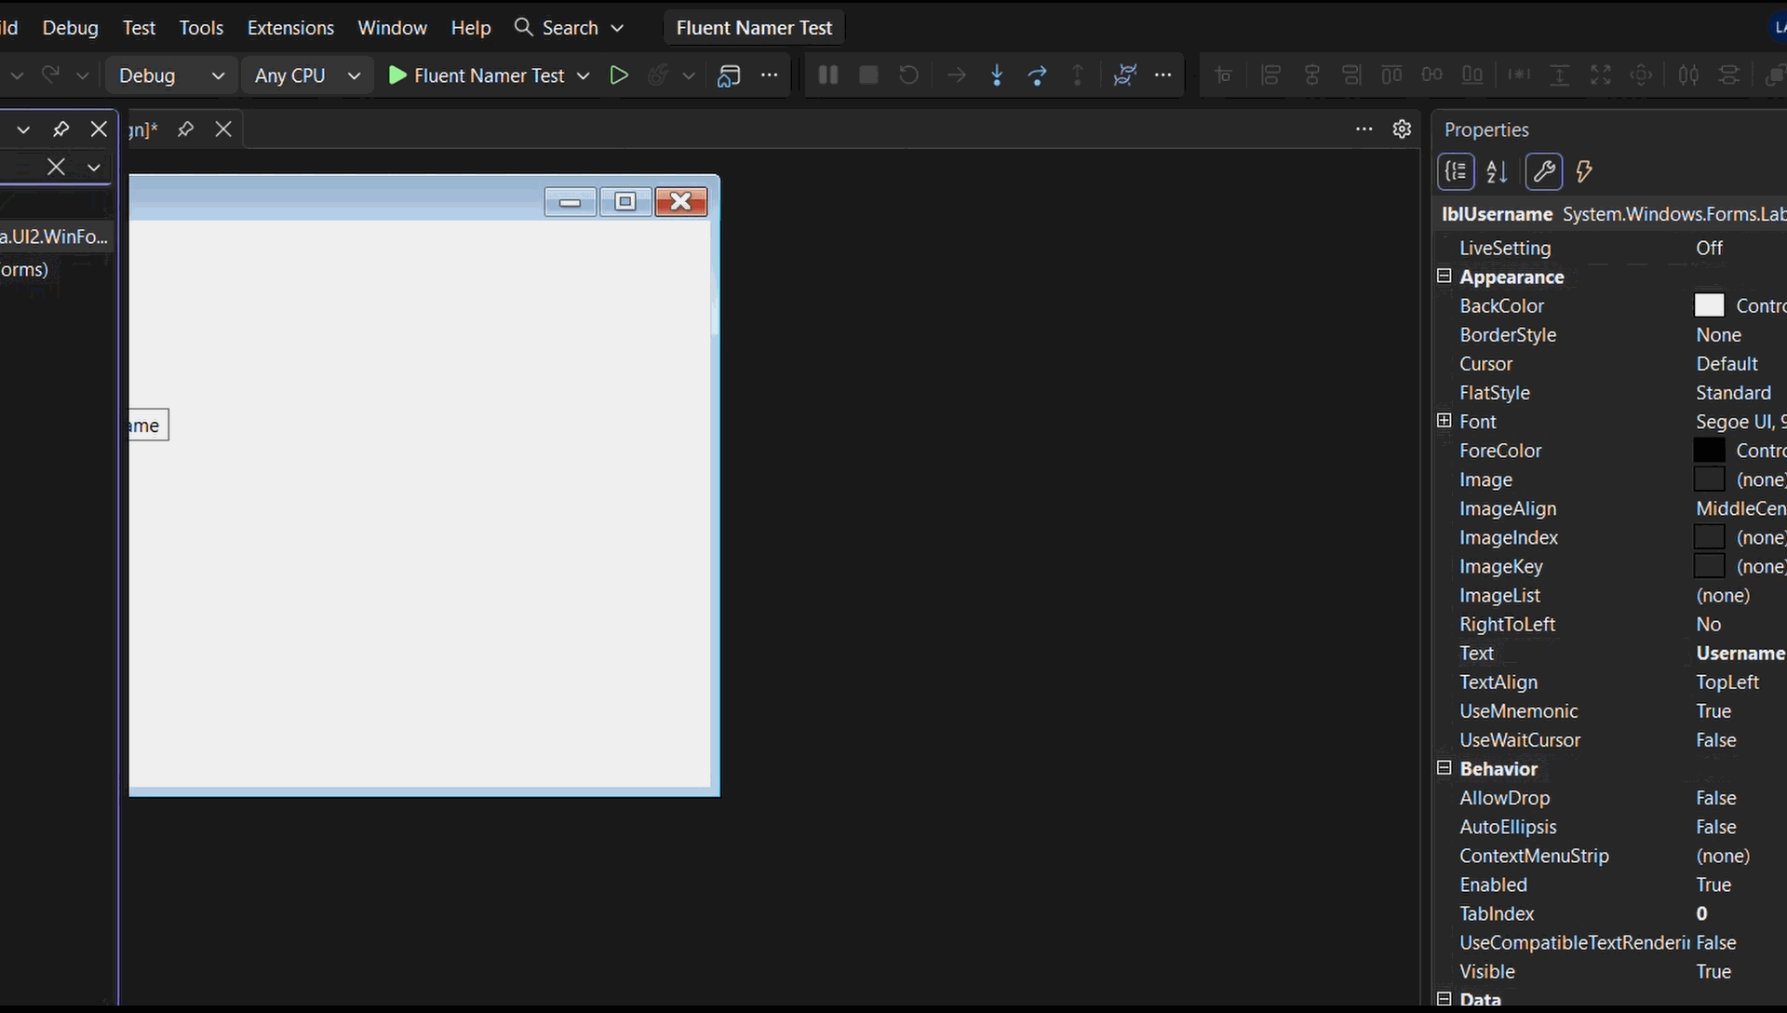The height and width of the screenshot is (1013, 1787).
Task: Click the Align Centers layout icon
Action: tap(1311, 75)
